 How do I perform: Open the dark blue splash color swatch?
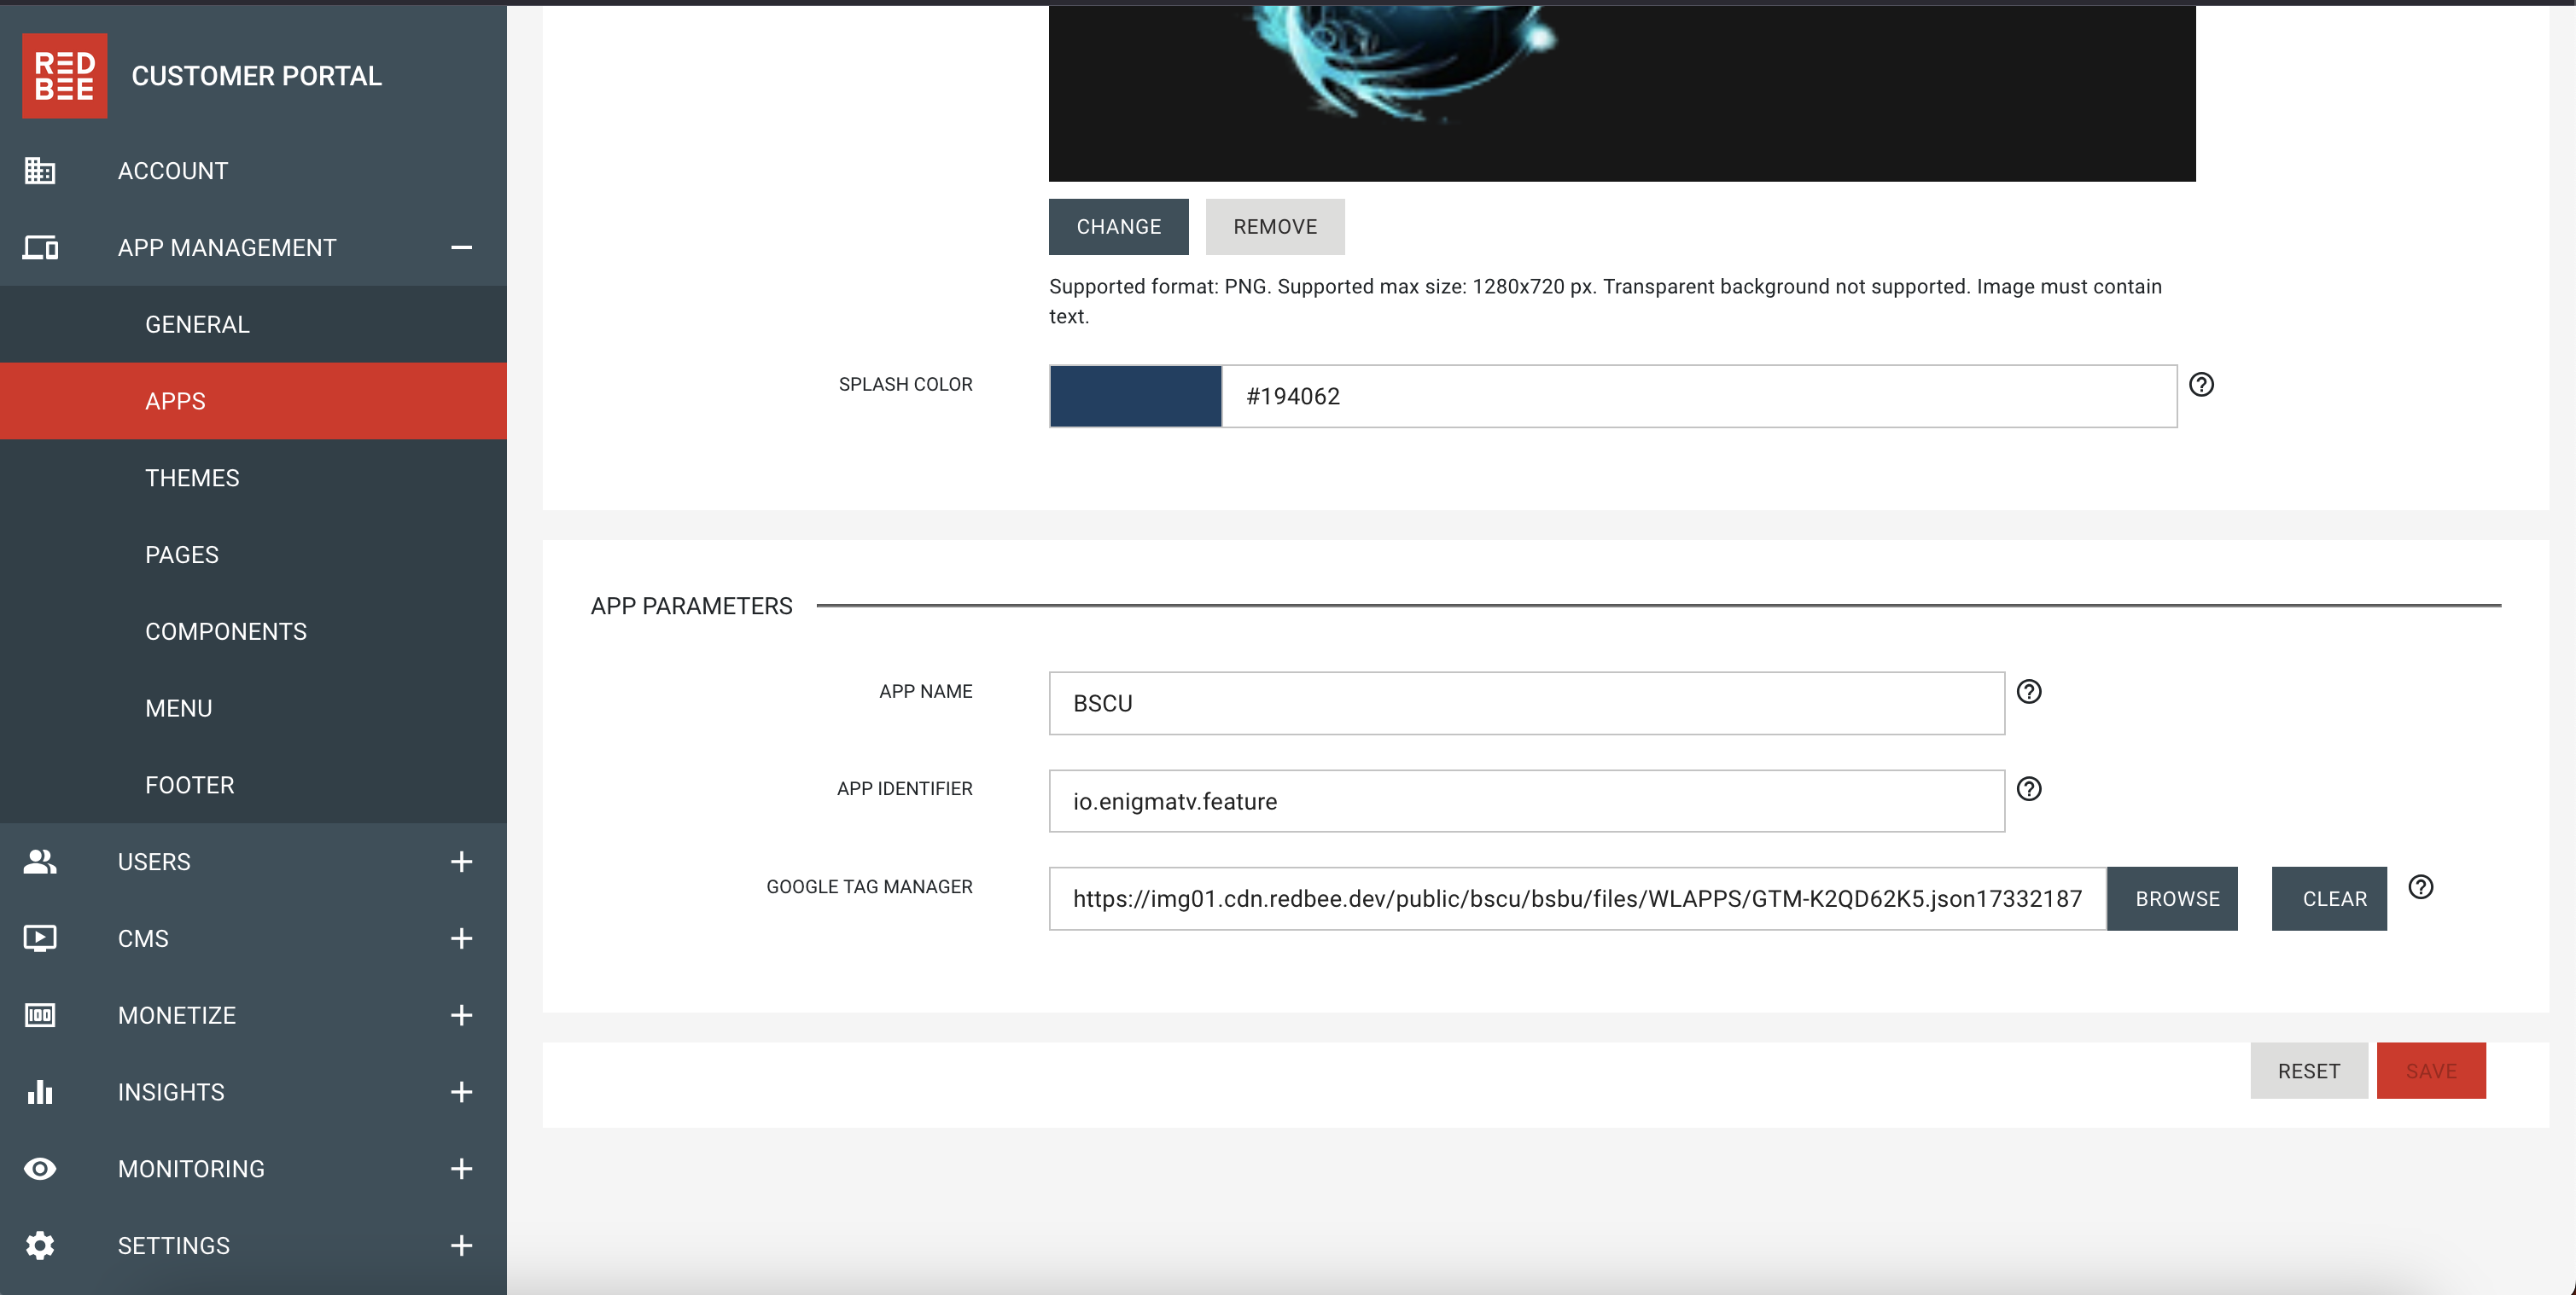pyautogui.click(x=1135, y=397)
